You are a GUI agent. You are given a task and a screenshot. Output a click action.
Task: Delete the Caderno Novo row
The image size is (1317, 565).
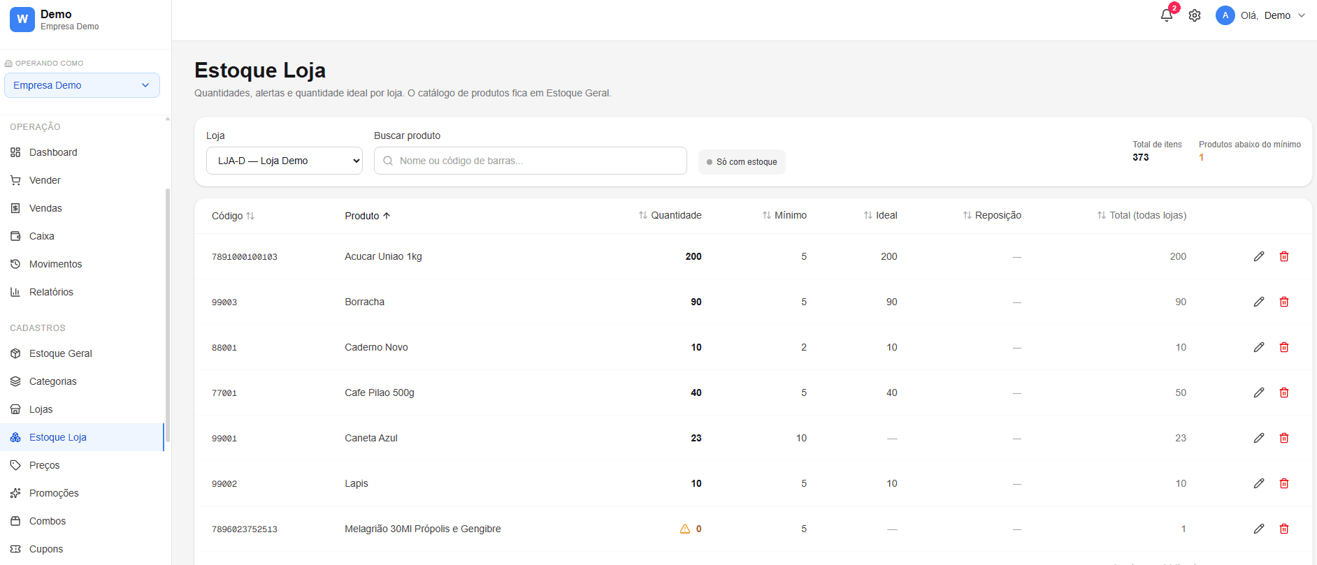coord(1284,347)
